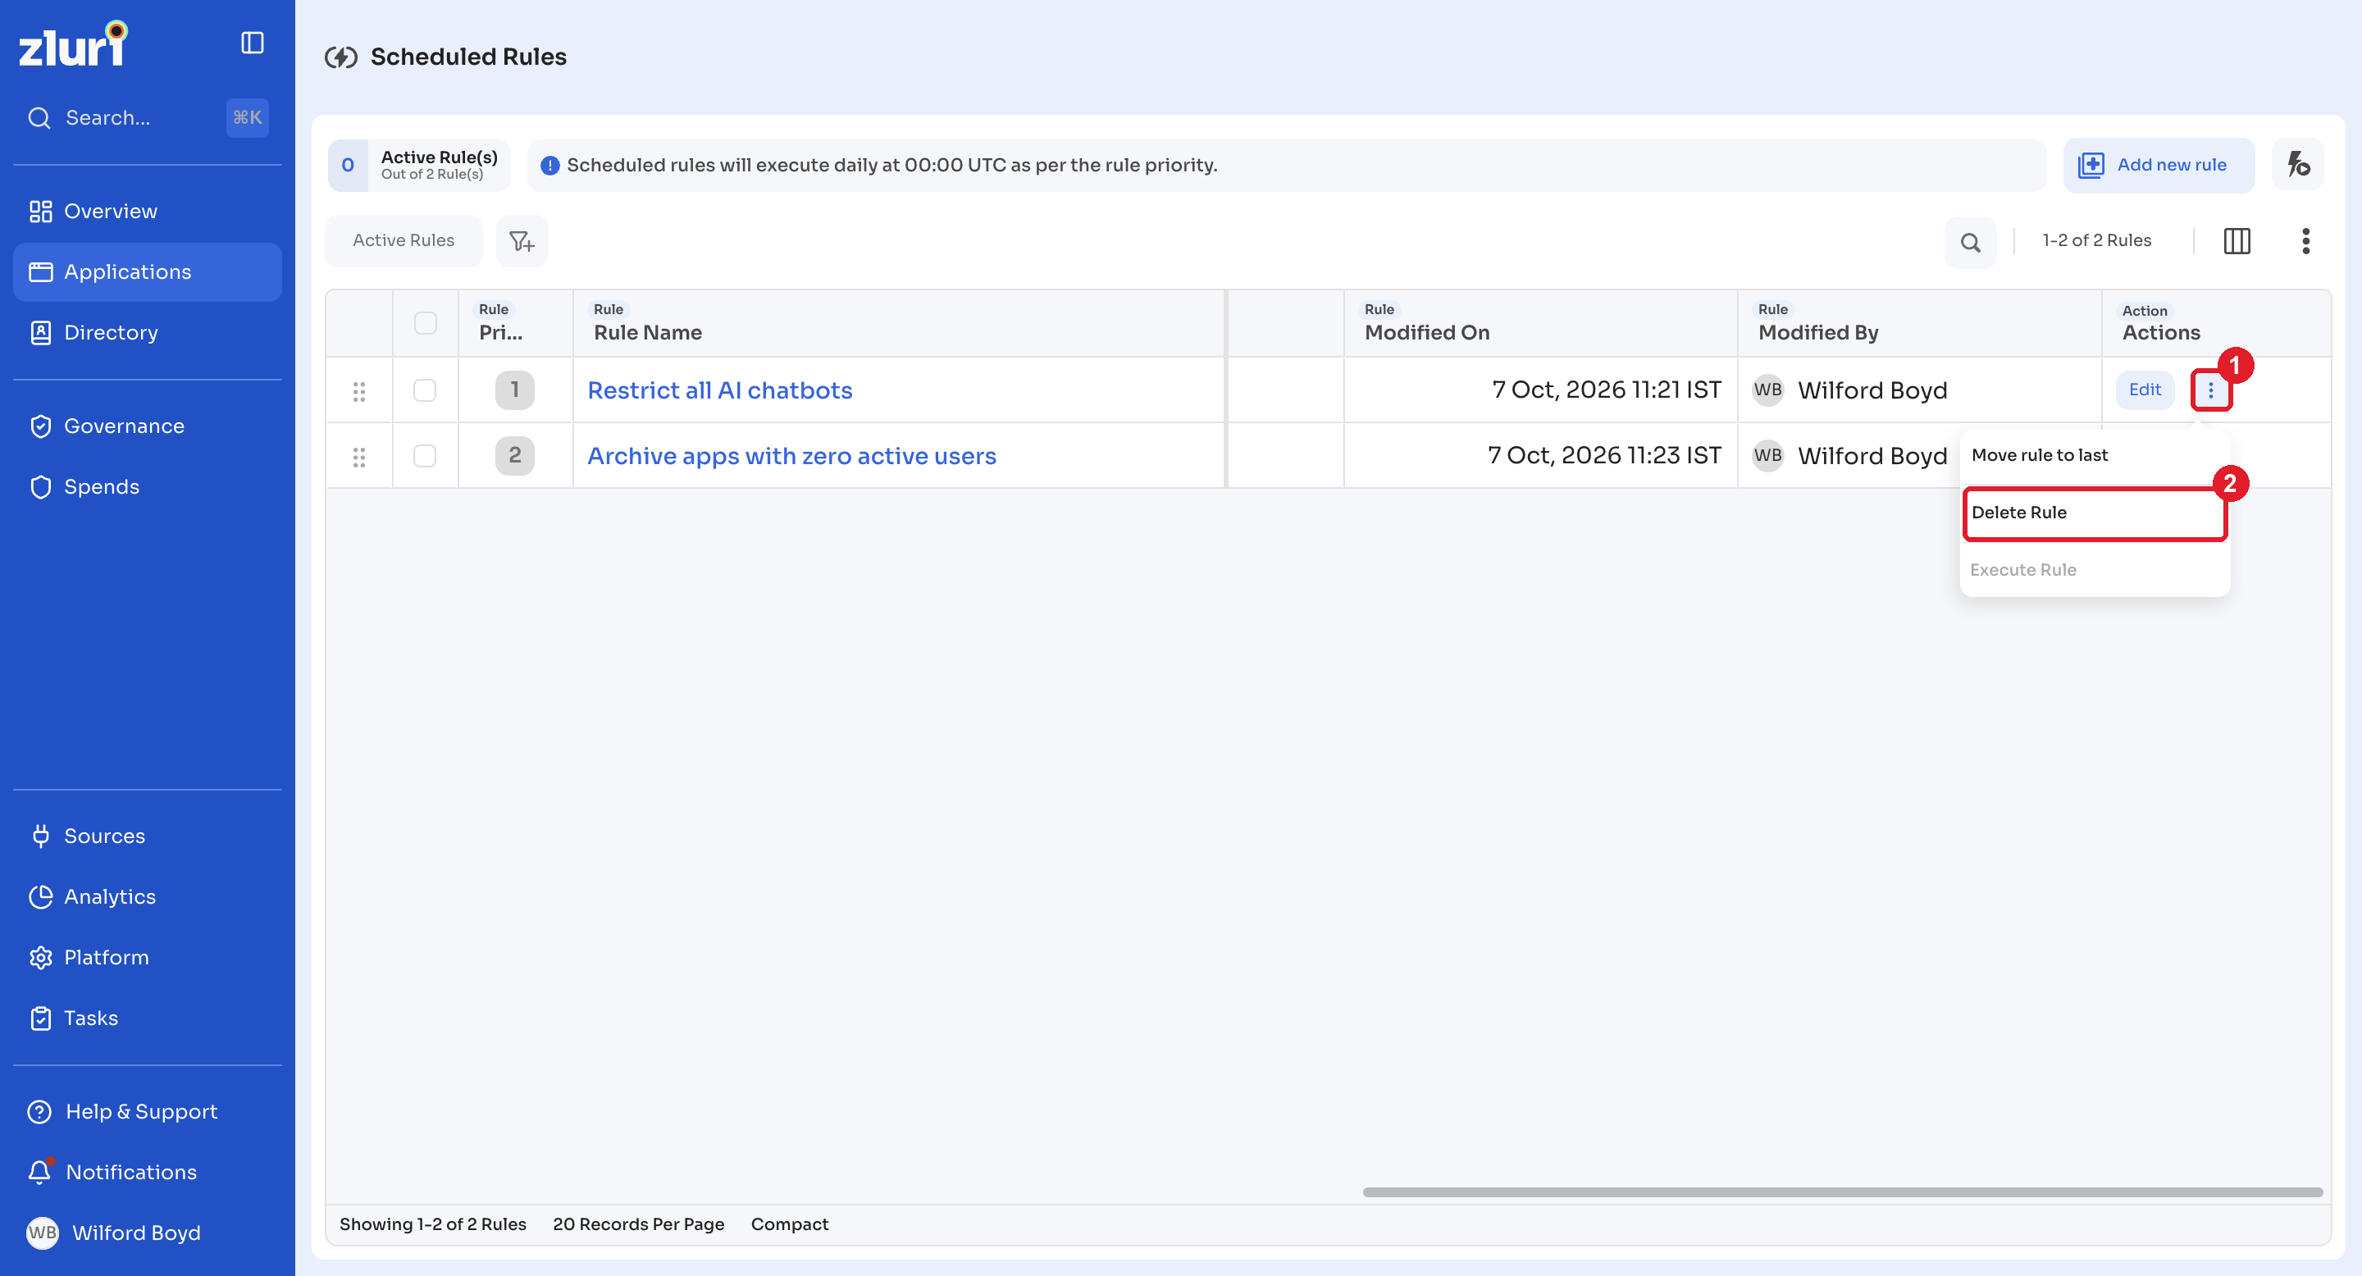Open the Search field in sidebar
Screen dimensions: 2362x1276
point(147,117)
